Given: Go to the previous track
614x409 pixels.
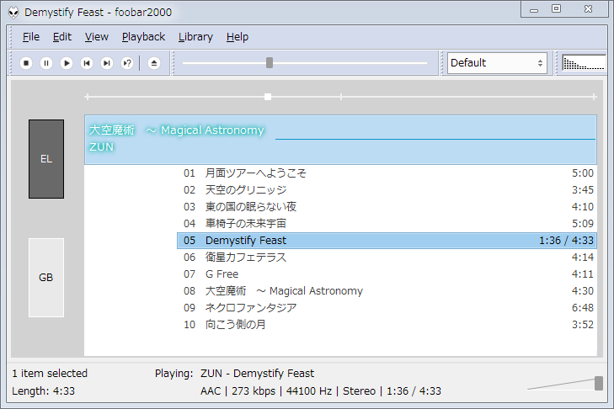Looking at the screenshot, I should coord(87,63).
